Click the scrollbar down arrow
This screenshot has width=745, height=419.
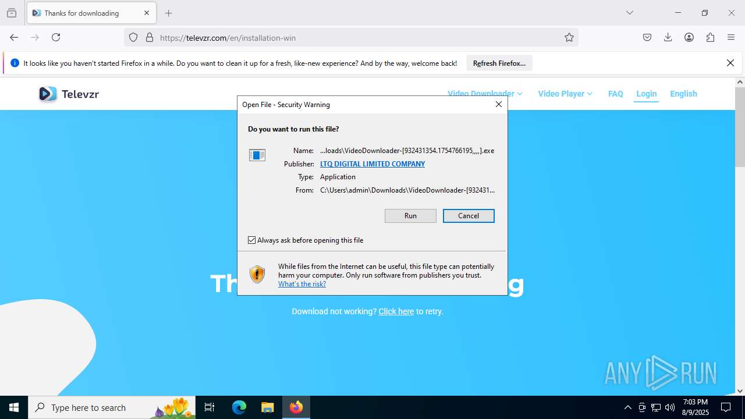tap(740, 391)
